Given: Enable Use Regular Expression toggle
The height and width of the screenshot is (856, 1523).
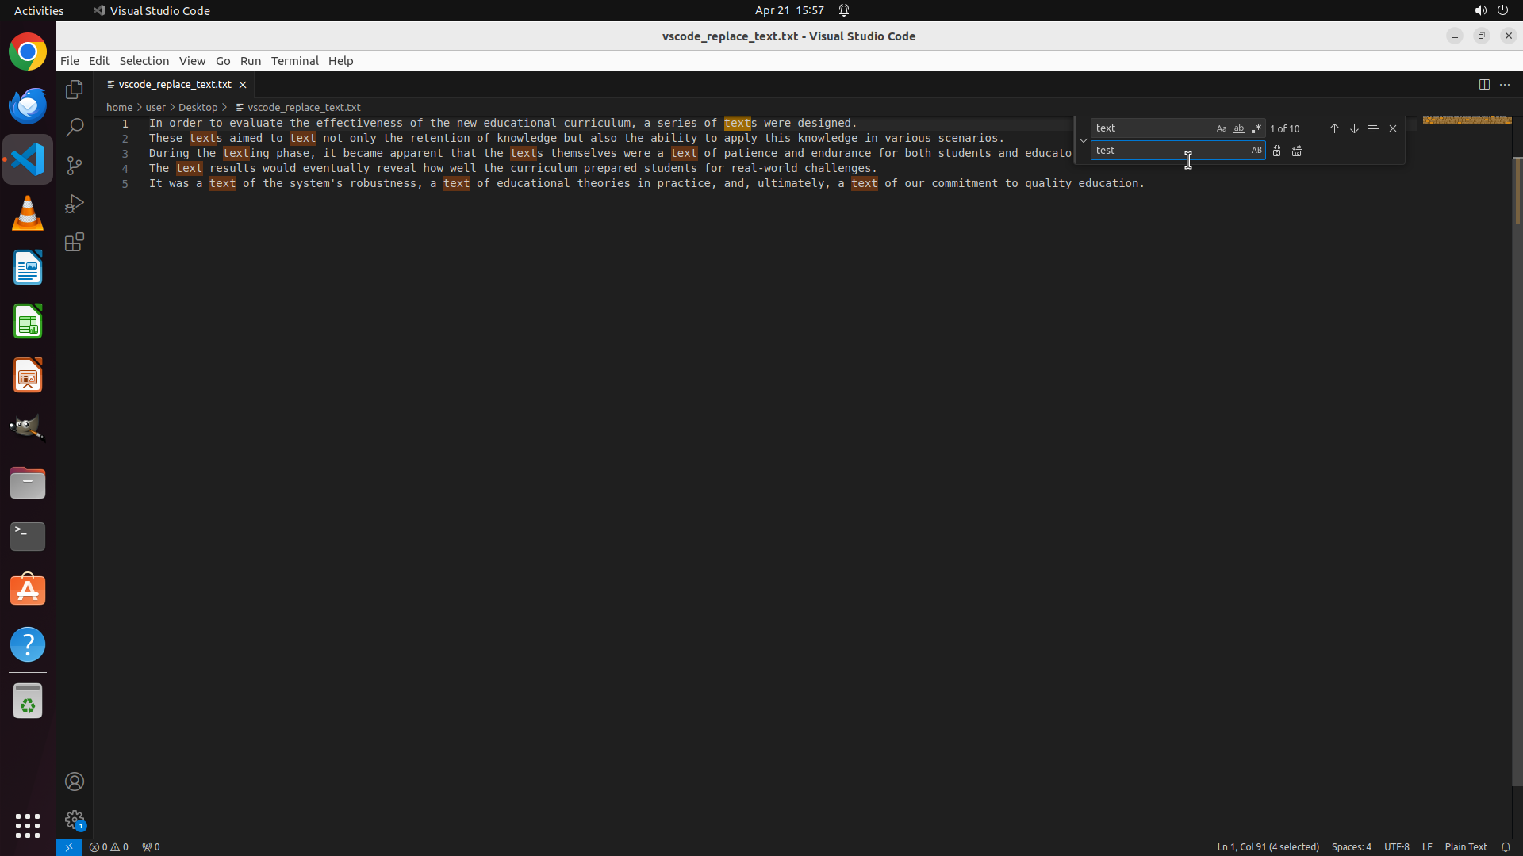Looking at the screenshot, I should [1256, 128].
